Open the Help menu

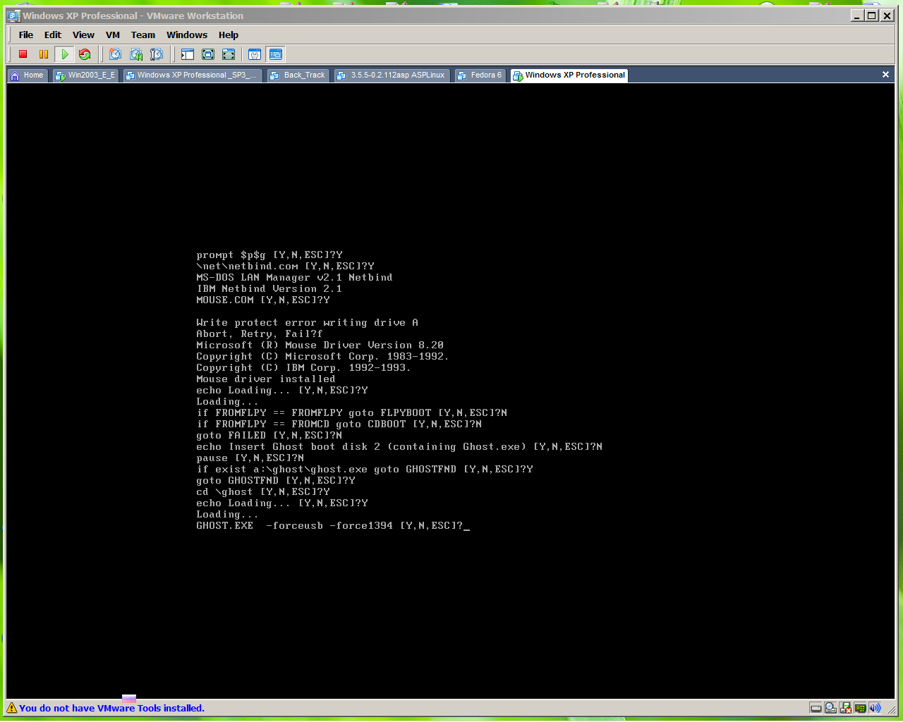pyautogui.click(x=229, y=35)
